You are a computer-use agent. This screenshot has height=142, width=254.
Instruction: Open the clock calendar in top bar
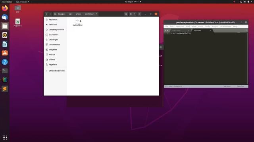(132, 2)
